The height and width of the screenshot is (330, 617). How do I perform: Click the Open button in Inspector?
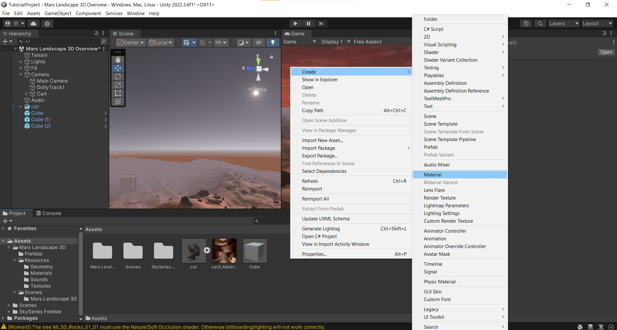tap(606, 52)
